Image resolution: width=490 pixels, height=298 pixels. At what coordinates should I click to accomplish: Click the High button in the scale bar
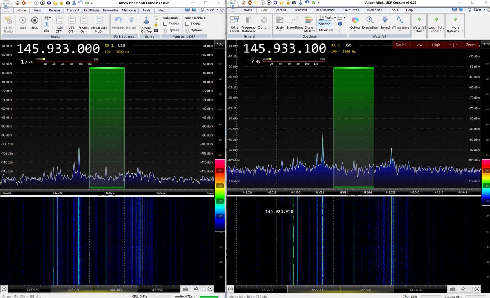click(436, 45)
